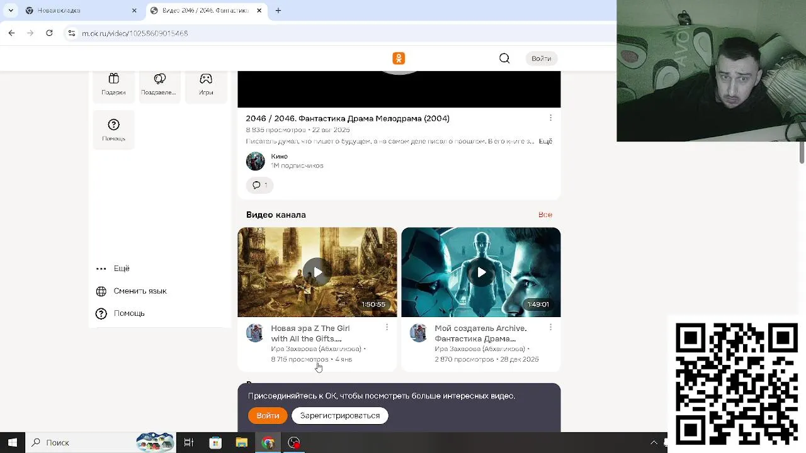
Task: Click the OK logo in the header
Action: [x=399, y=59]
